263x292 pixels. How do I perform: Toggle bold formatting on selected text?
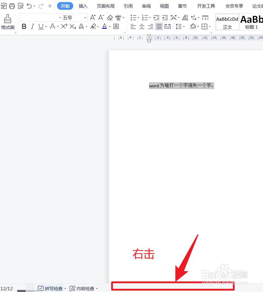pos(24,26)
